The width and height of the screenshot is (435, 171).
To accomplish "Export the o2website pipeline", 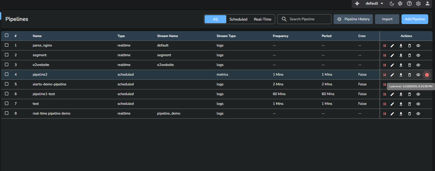I will [401, 65].
